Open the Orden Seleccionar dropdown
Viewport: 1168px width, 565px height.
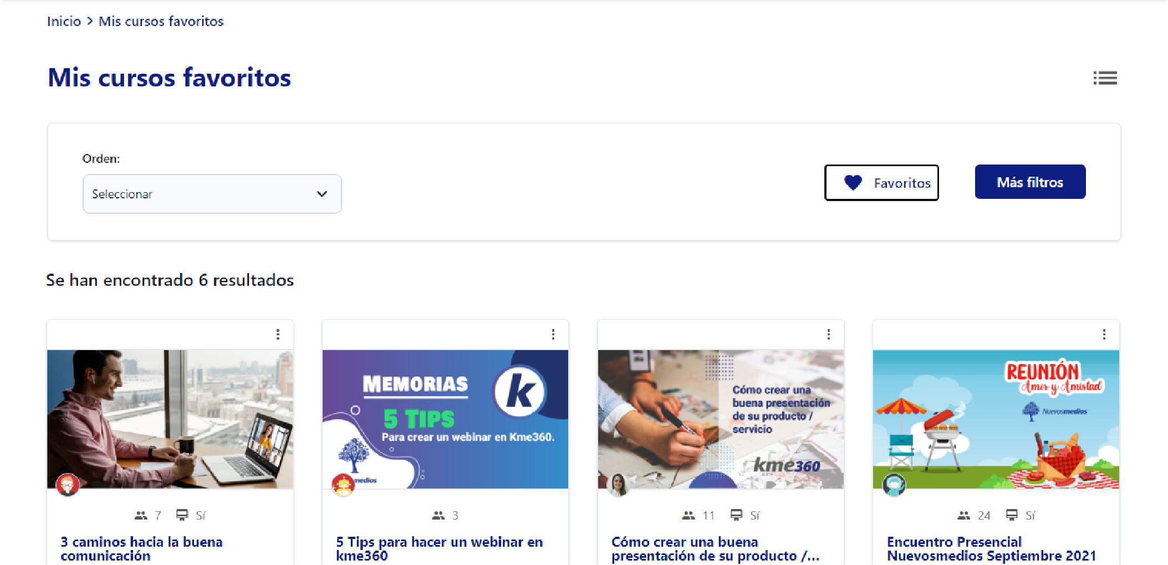(212, 194)
